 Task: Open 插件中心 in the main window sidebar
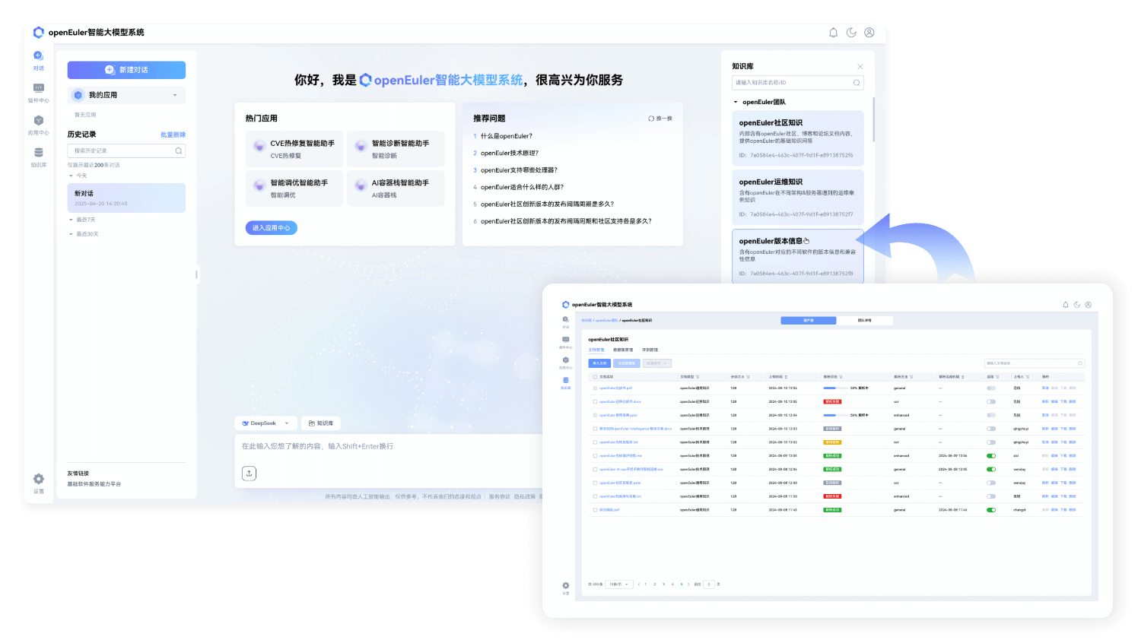click(39, 91)
